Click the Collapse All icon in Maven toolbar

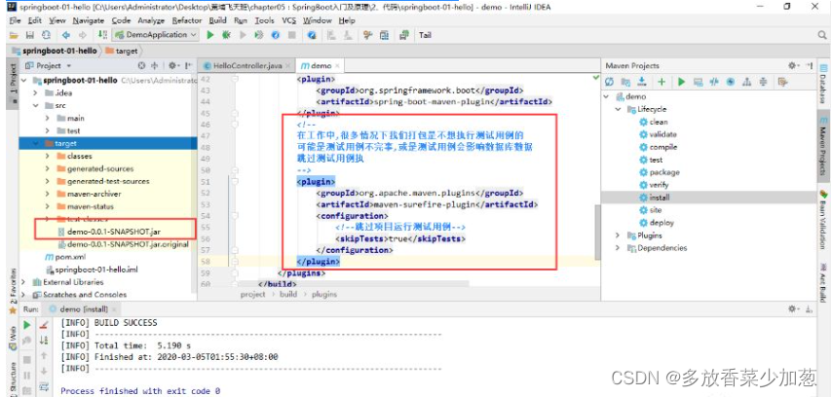764,82
